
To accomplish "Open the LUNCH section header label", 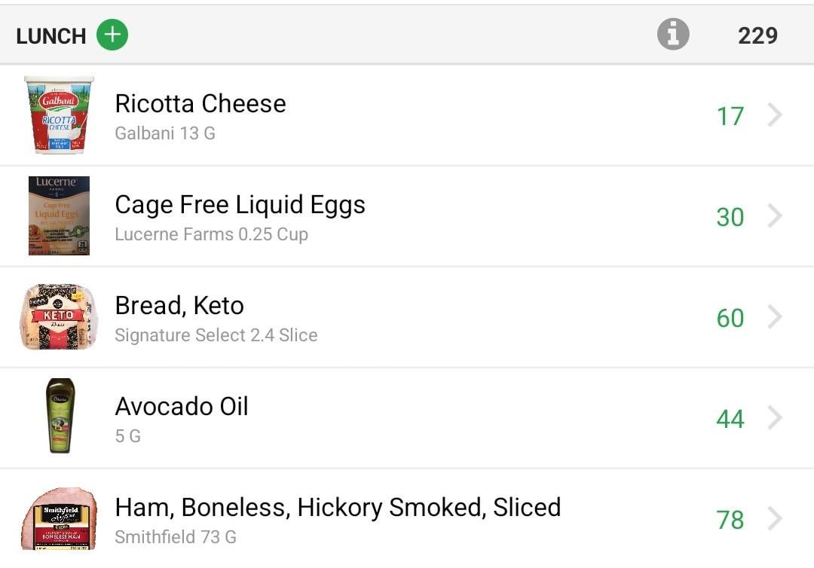I will [51, 36].
